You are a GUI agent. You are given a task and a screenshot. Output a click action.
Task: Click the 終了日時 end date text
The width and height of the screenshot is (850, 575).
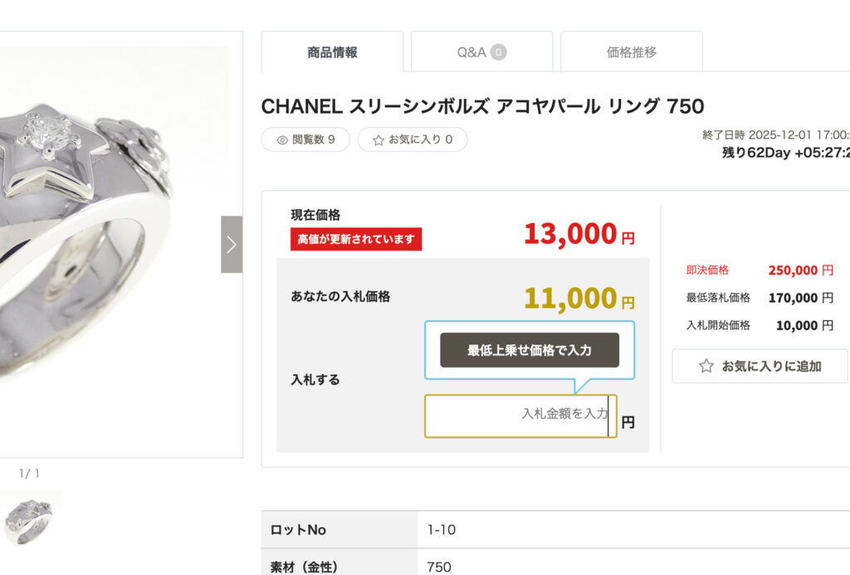pos(775,135)
